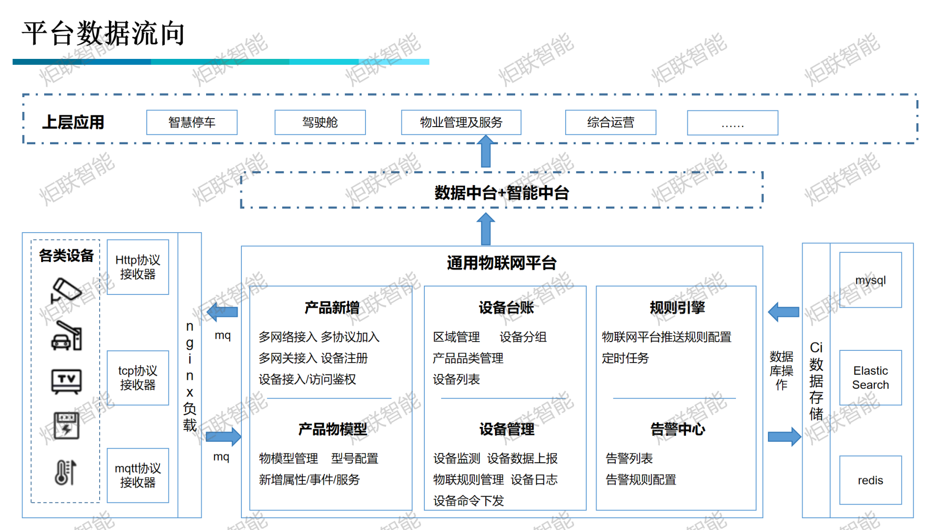Image resolution: width=942 pixels, height=530 pixels.
Task: Click the upward arrow above IoT platform
Action: (486, 229)
